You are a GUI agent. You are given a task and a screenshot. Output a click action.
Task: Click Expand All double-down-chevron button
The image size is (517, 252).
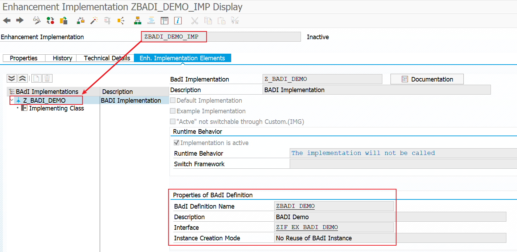point(12,78)
